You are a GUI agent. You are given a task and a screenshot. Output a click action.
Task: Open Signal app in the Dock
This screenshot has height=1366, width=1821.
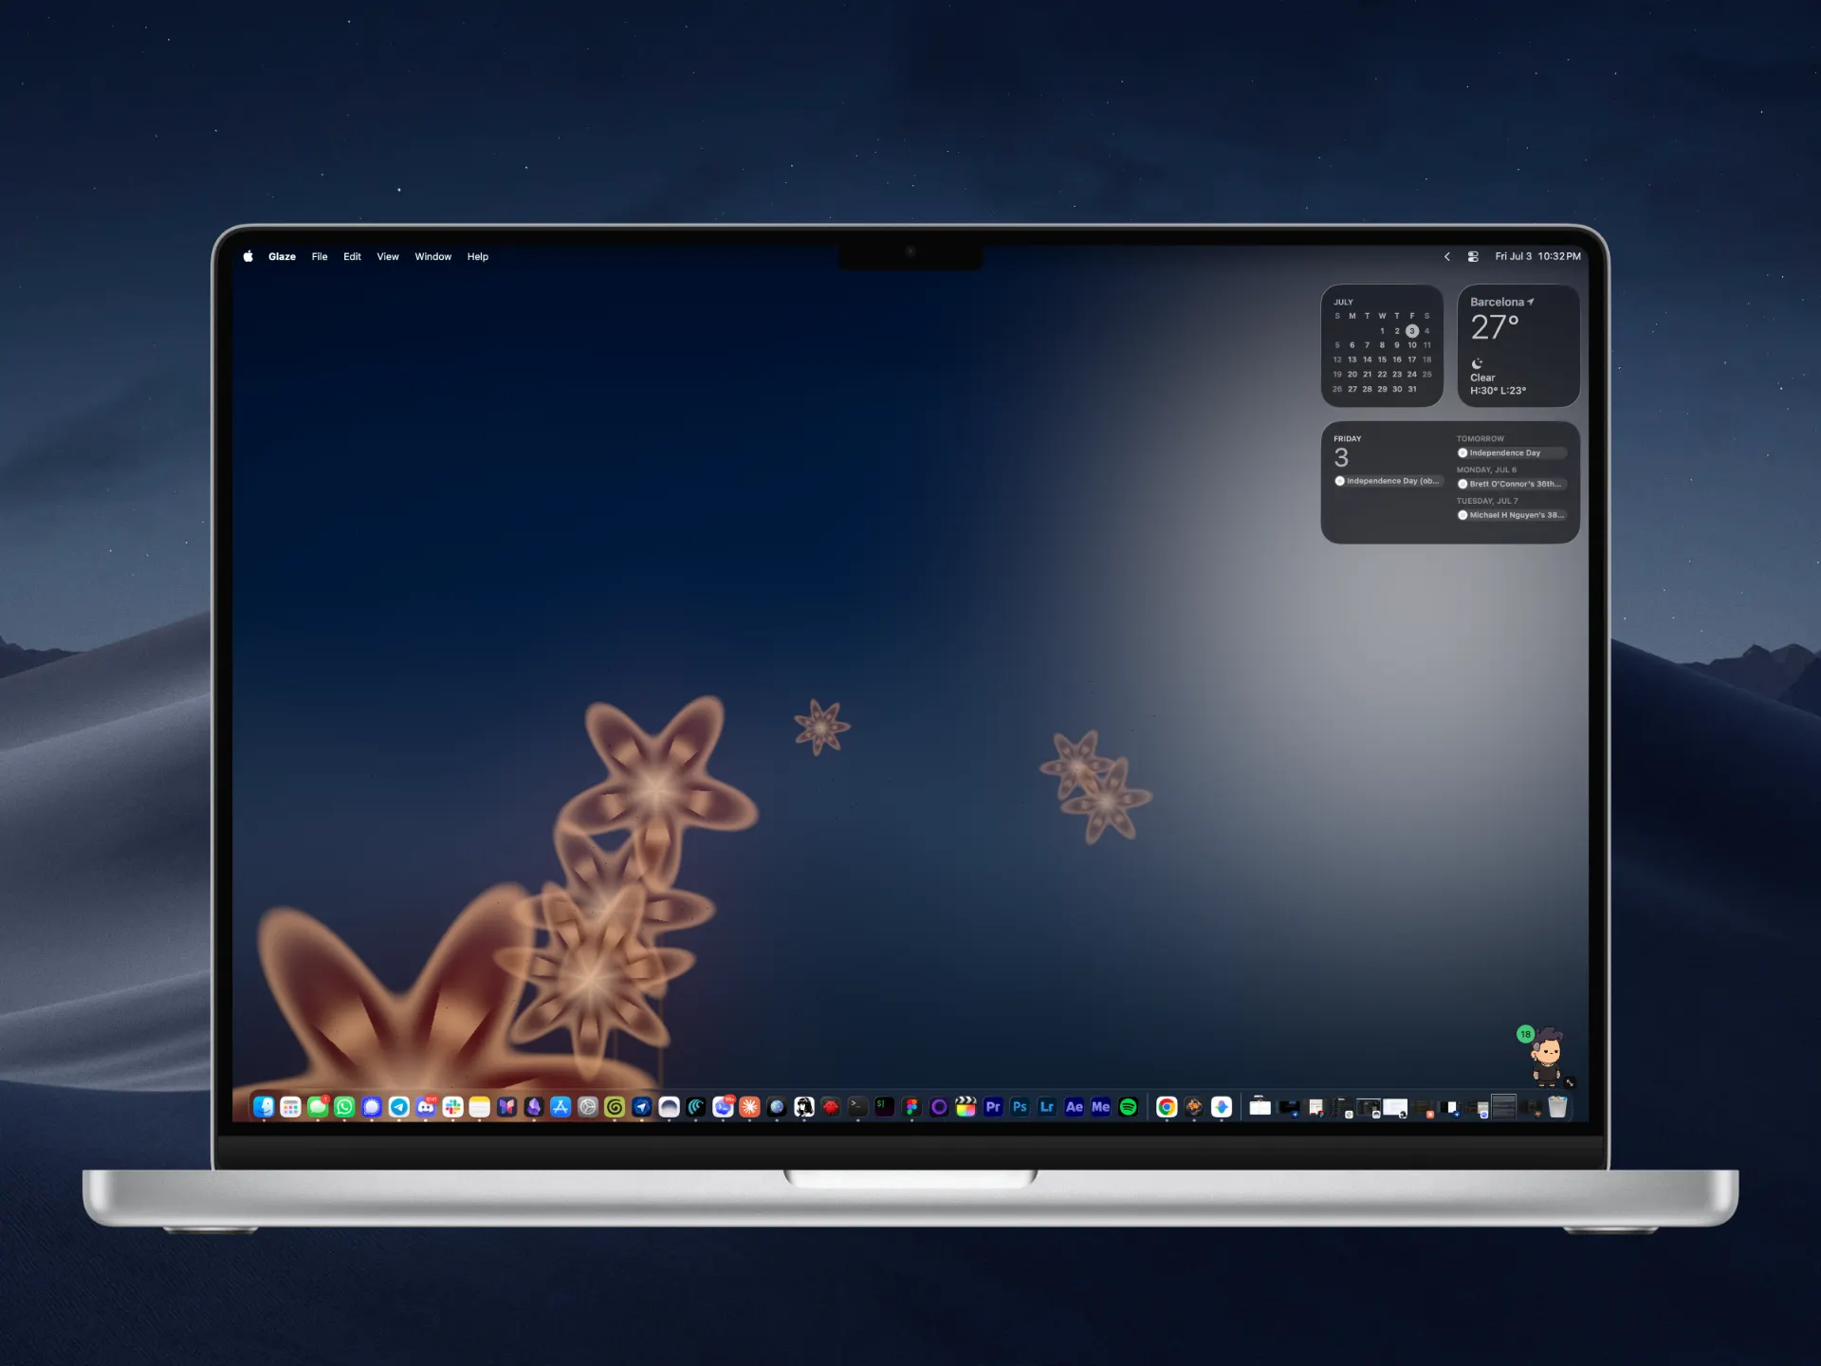pyautogui.click(x=372, y=1107)
